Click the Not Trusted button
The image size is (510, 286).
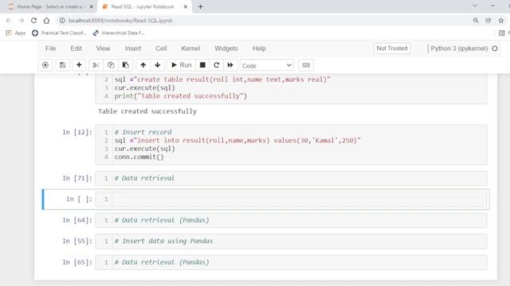coord(392,48)
